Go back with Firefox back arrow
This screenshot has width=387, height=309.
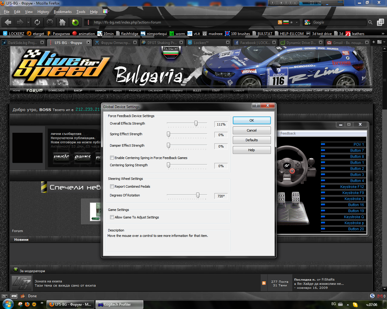8,22
